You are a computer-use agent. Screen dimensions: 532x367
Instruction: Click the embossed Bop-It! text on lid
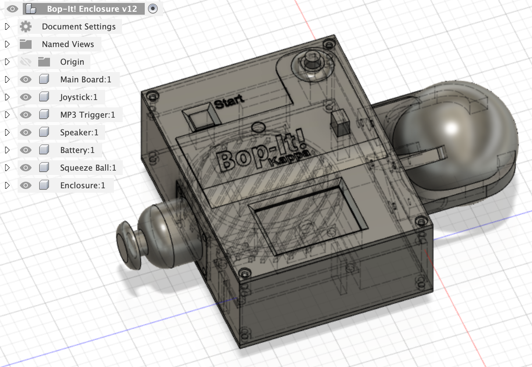261,151
